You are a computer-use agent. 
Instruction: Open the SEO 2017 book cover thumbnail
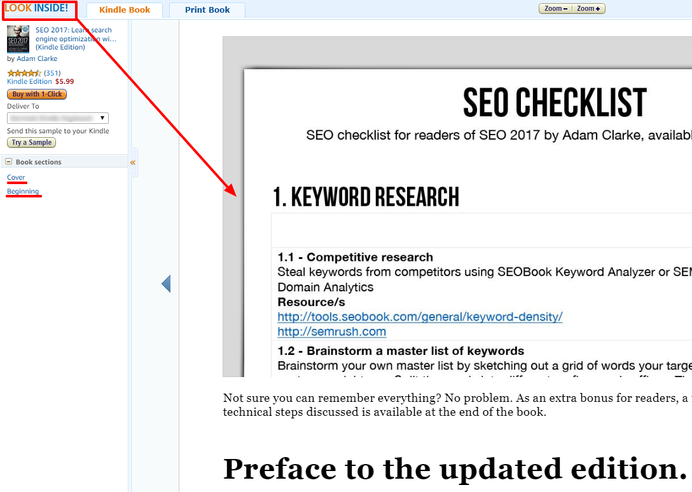click(18, 39)
